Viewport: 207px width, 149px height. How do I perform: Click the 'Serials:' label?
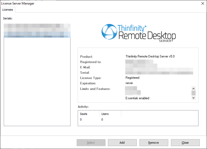(x=8, y=18)
